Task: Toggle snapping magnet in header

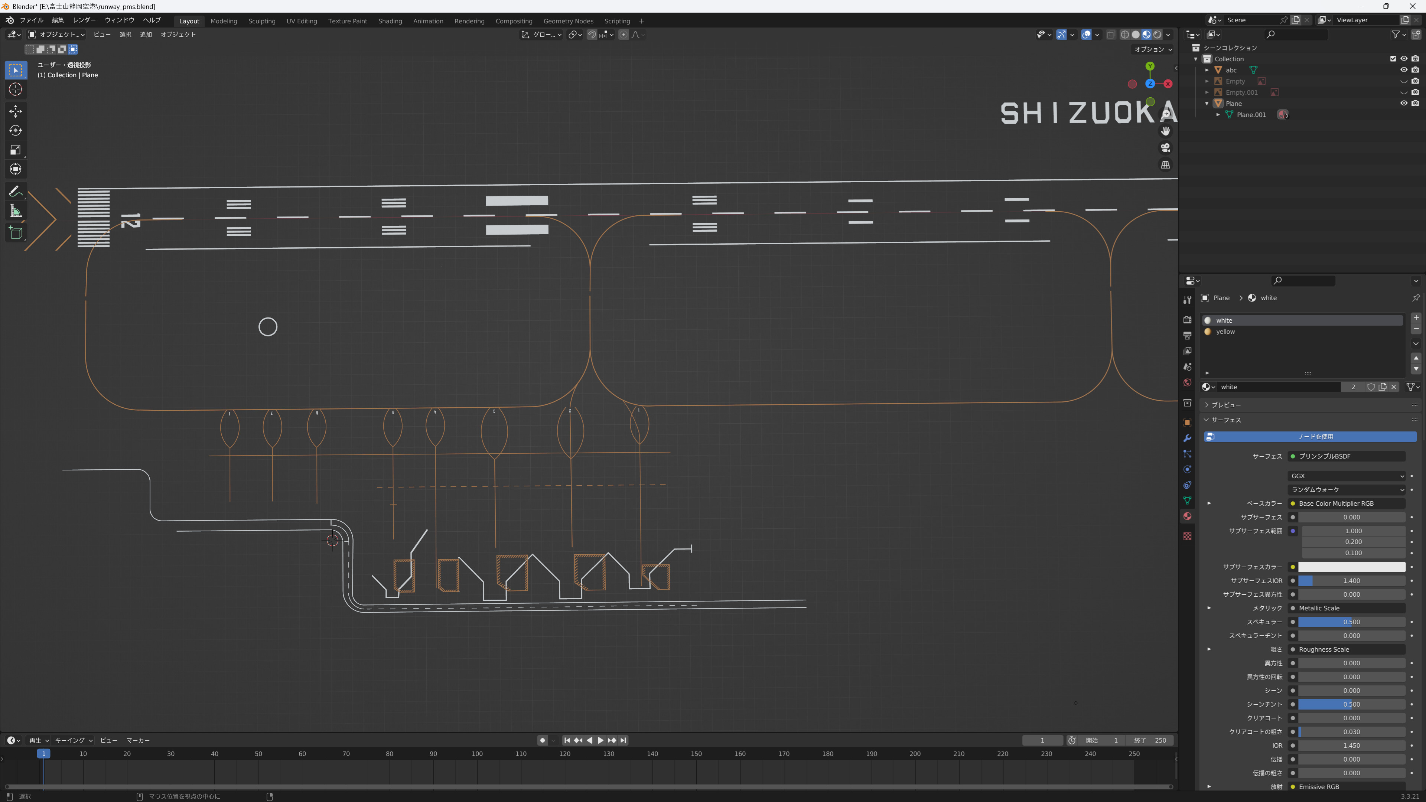Action: tap(592, 34)
